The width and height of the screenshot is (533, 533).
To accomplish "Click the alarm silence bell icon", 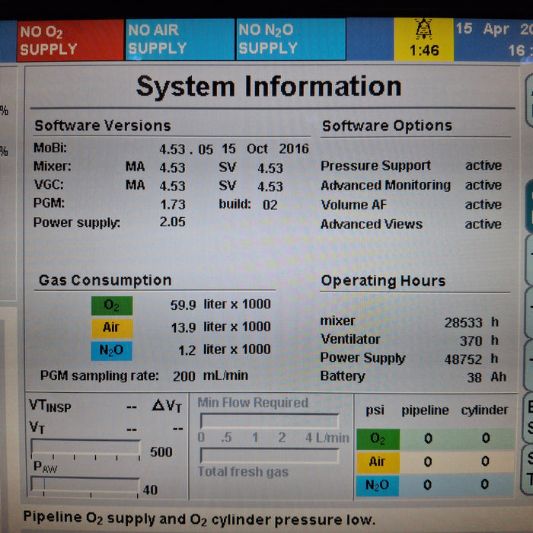I will tap(423, 31).
